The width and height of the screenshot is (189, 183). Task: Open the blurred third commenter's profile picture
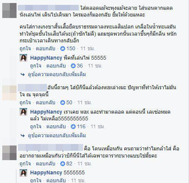coord(9,153)
